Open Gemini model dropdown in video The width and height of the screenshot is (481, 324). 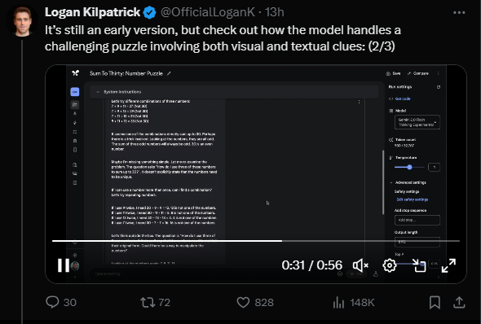pyautogui.click(x=417, y=122)
